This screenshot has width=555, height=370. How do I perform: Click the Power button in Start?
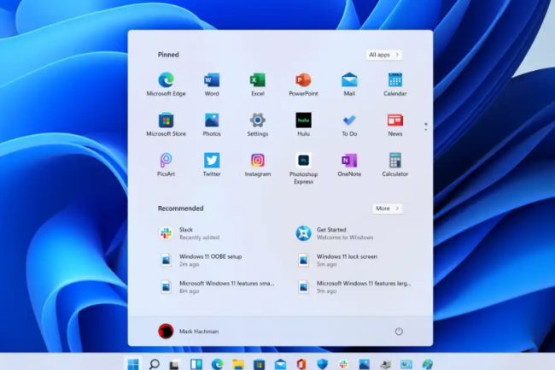399,332
